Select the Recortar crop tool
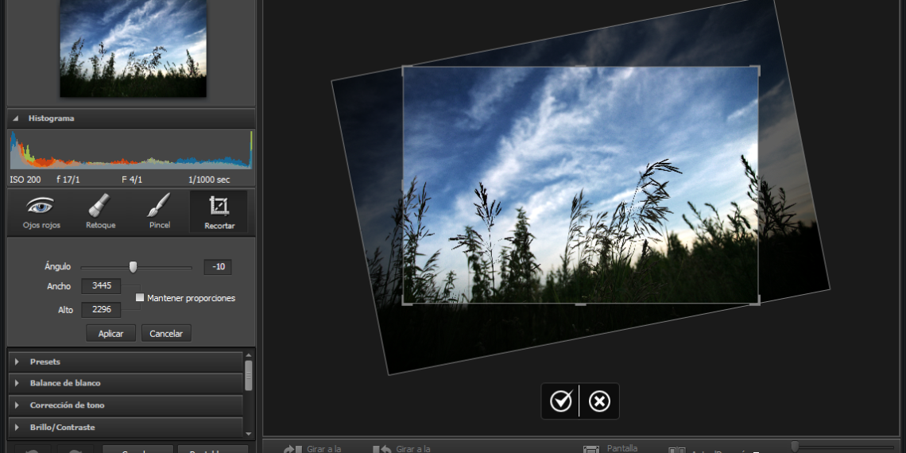Image resolution: width=906 pixels, height=453 pixels. tap(219, 211)
